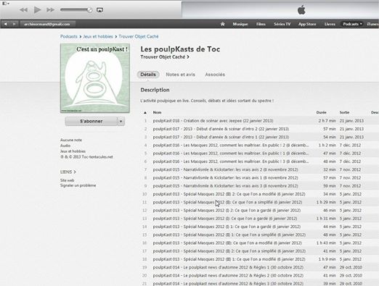This screenshot has height=286, width=379.
Task: Open Trouver Objet Caché author link under title
Action: point(165,57)
